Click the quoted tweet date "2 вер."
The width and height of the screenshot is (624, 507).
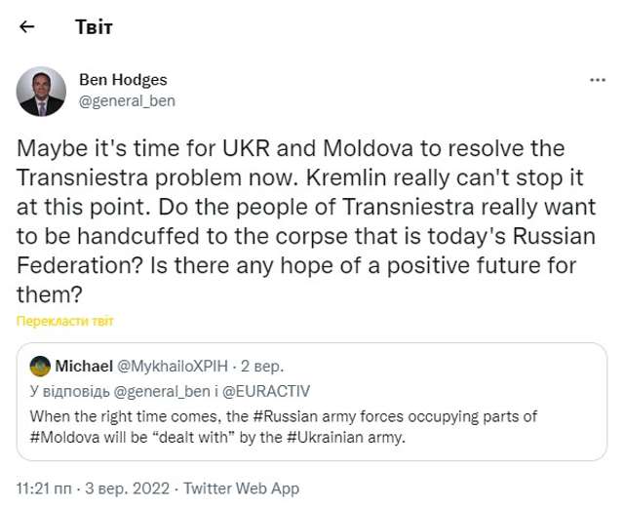point(262,367)
